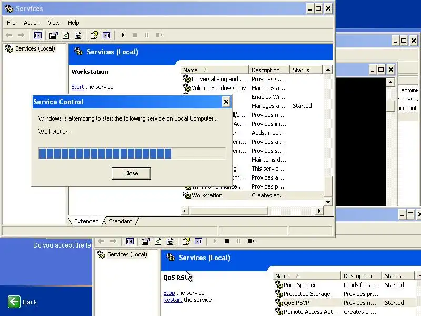The height and width of the screenshot is (316, 421).
Task: Toggle console tree icon in lower Services toolbar
Action: 129,241
